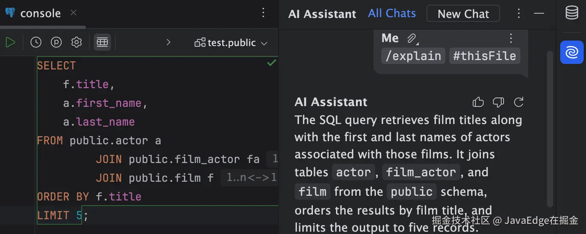Screen dimensions: 586x234
Task: Open console settings gear icon
Action: pyautogui.click(x=77, y=42)
